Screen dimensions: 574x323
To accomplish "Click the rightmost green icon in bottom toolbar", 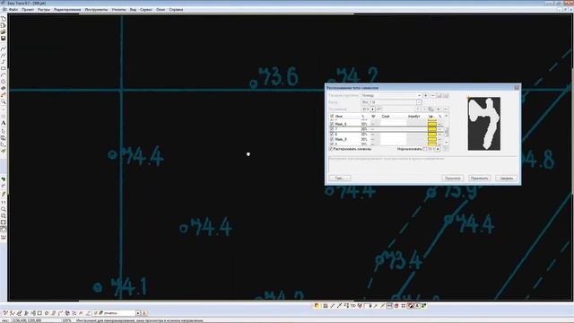I will click(424, 306).
